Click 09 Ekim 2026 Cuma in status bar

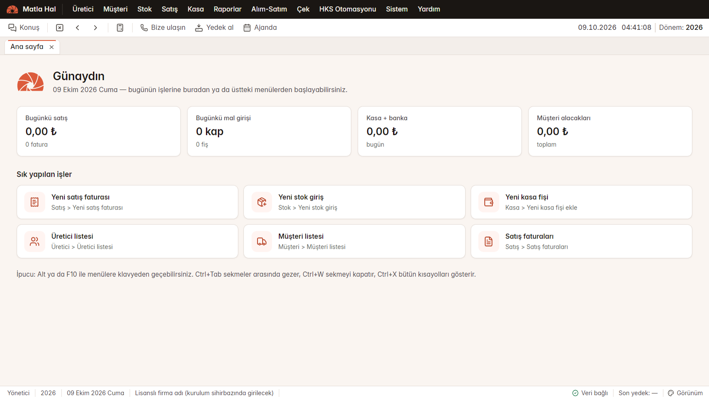coord(95,393)
